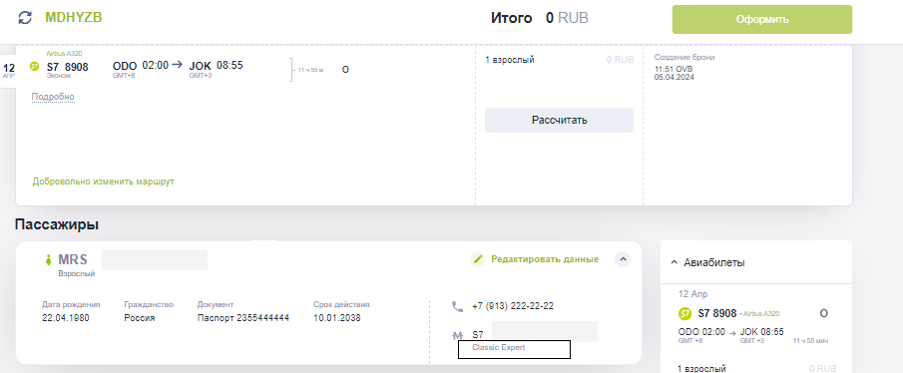
Task: Collapse the Авиабилеты section
Action: click(x=675, y=262)
